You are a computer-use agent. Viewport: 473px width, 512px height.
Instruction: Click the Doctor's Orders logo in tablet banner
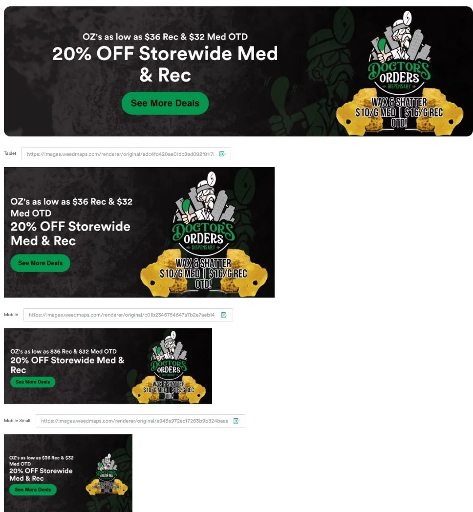203,212
